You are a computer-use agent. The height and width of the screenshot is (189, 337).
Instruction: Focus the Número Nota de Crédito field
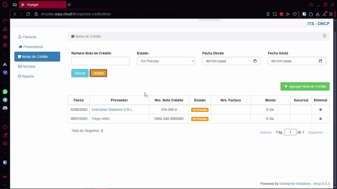[x=100, y=61]
